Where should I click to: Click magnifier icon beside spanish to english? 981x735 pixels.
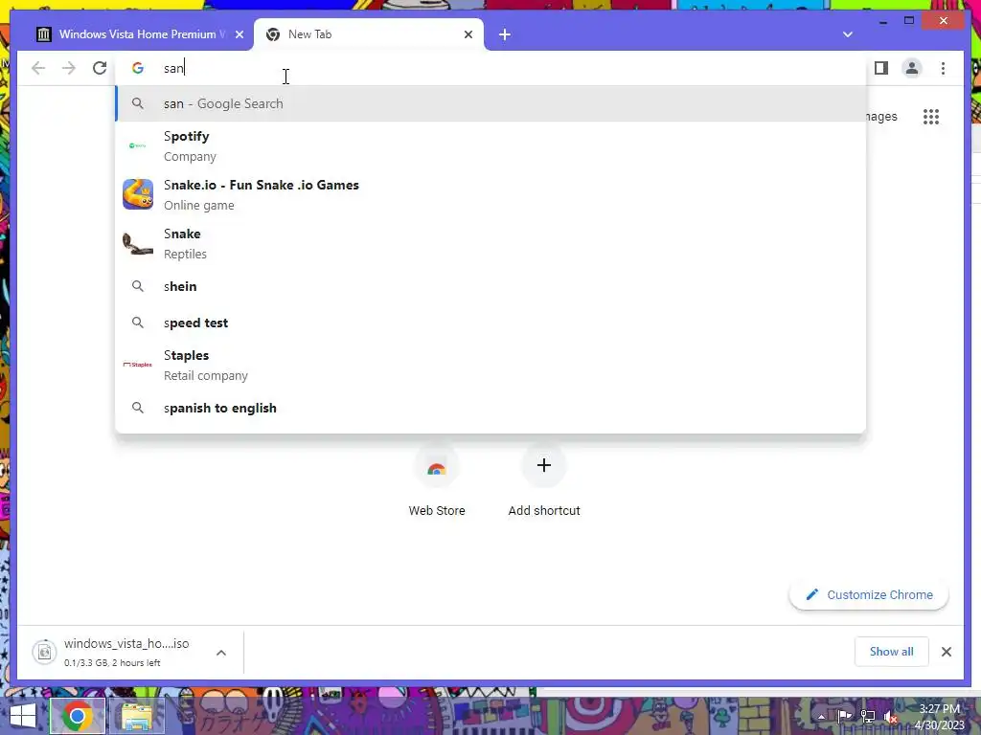(138, 408)
